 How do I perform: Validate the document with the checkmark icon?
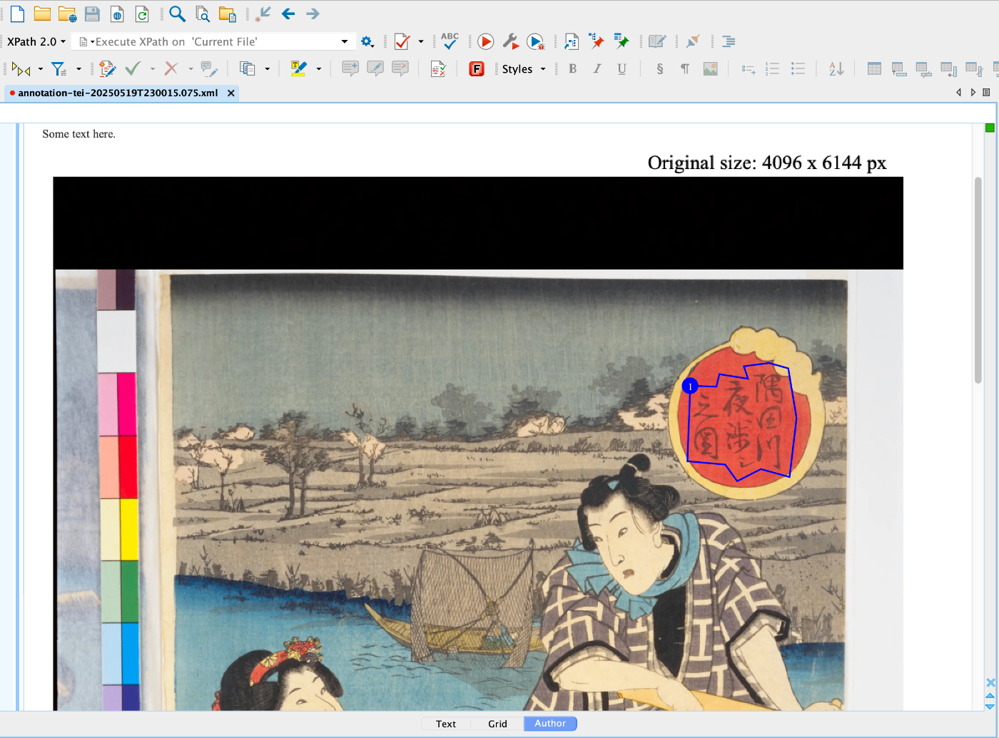[x=402, y=41]
